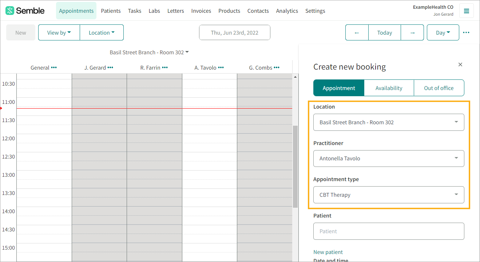Click the ExampleHealth CO account name
This screenshot has width=480, height=262.
pos(433,7)
